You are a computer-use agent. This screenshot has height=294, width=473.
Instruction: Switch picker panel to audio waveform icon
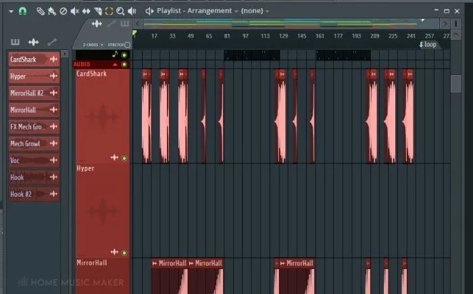(x=33, y=42)
